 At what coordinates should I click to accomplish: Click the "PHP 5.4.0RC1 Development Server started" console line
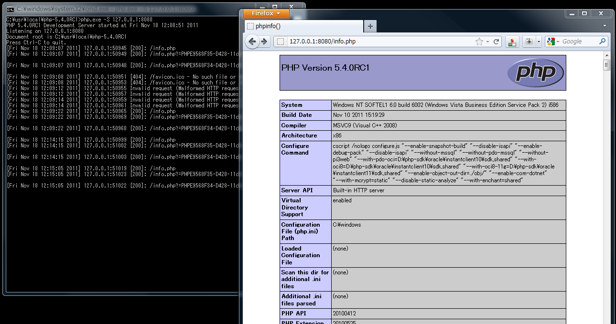tap(102, 25)
